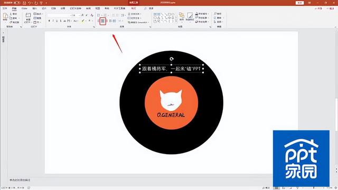Toggle Align Left for paragraph
338x190 pixels.
99,21
